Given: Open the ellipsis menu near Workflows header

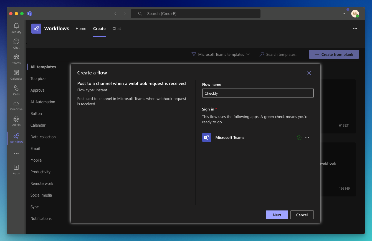Looking at the screenshot, I should coord(355,29).
